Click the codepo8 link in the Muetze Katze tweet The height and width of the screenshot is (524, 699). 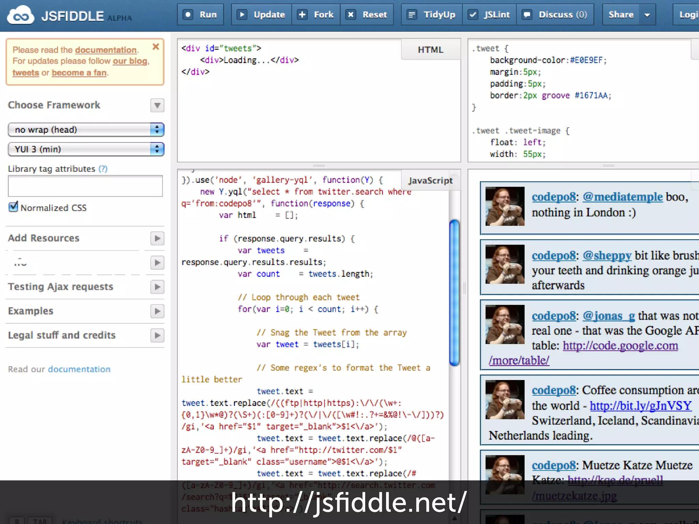point(554,465)
